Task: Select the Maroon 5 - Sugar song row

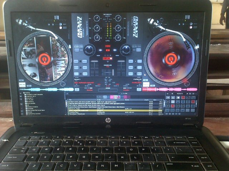Action: pyautogui.click(x=115, y=109)
